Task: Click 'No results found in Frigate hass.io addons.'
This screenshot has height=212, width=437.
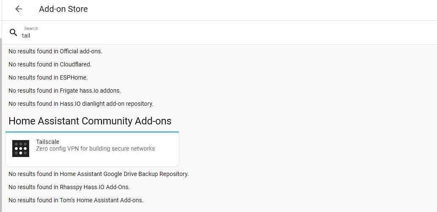Action: click(65, 91)
